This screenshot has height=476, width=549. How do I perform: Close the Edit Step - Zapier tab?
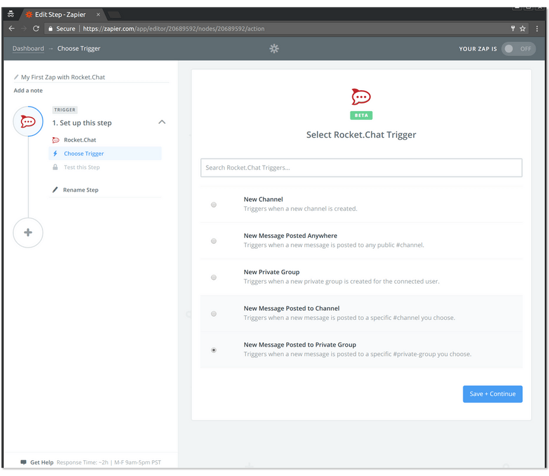[98, 15]
